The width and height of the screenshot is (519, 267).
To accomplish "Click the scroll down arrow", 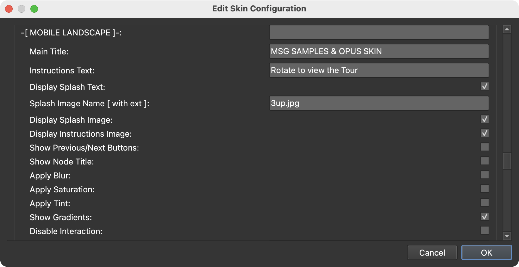I will (x=507, y=236).
